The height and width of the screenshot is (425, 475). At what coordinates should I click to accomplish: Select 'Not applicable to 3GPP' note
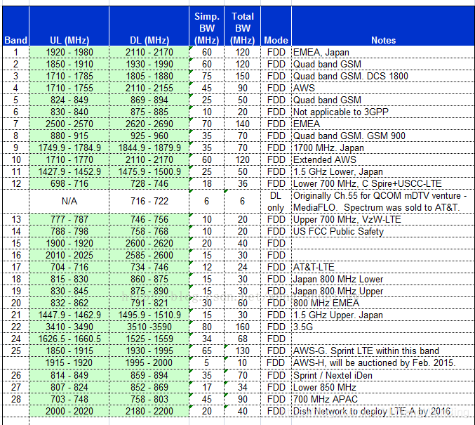click(383, 112)
